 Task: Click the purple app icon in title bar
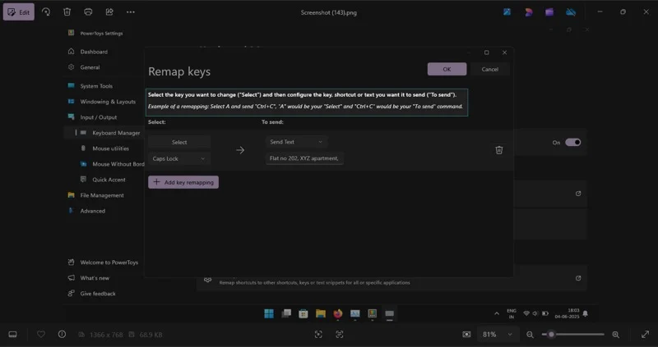tap(549, 12)
